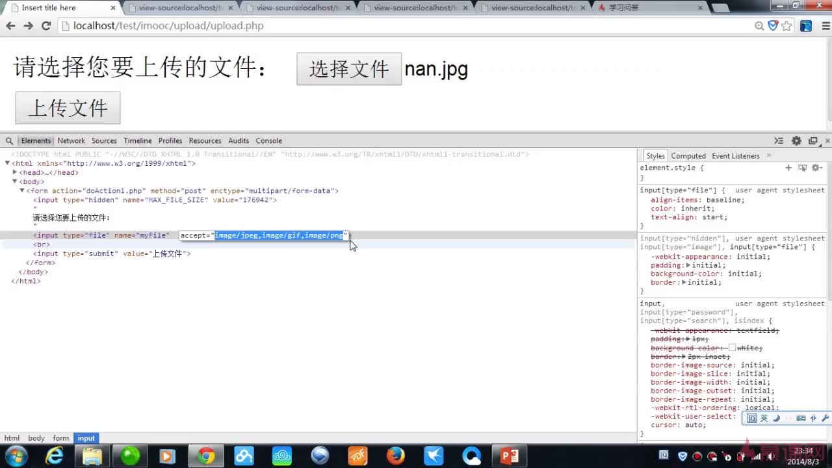This screenshot has height=468, width=832.
Task: Open the file explorer folder on the taskbar
Action: coord(92,456)
